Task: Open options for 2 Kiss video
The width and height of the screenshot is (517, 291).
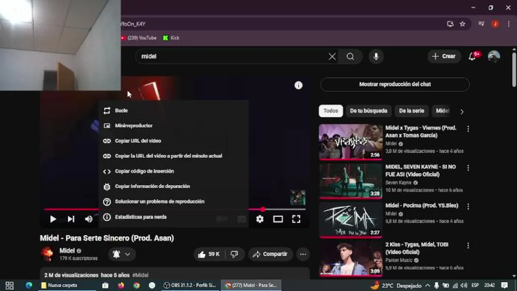Action: pyautogui.click(x=468, y=245)
